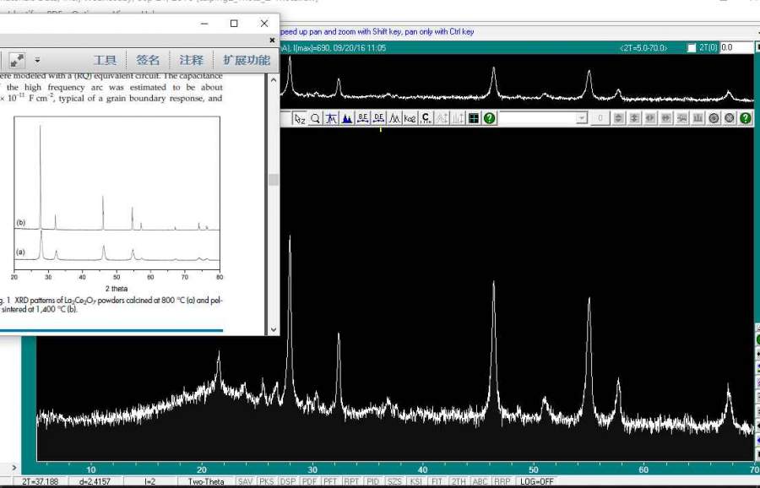The width and height of the screenshot is (760, 488).
Task: Click the SAV status bar button
Action: click(245, 482)
